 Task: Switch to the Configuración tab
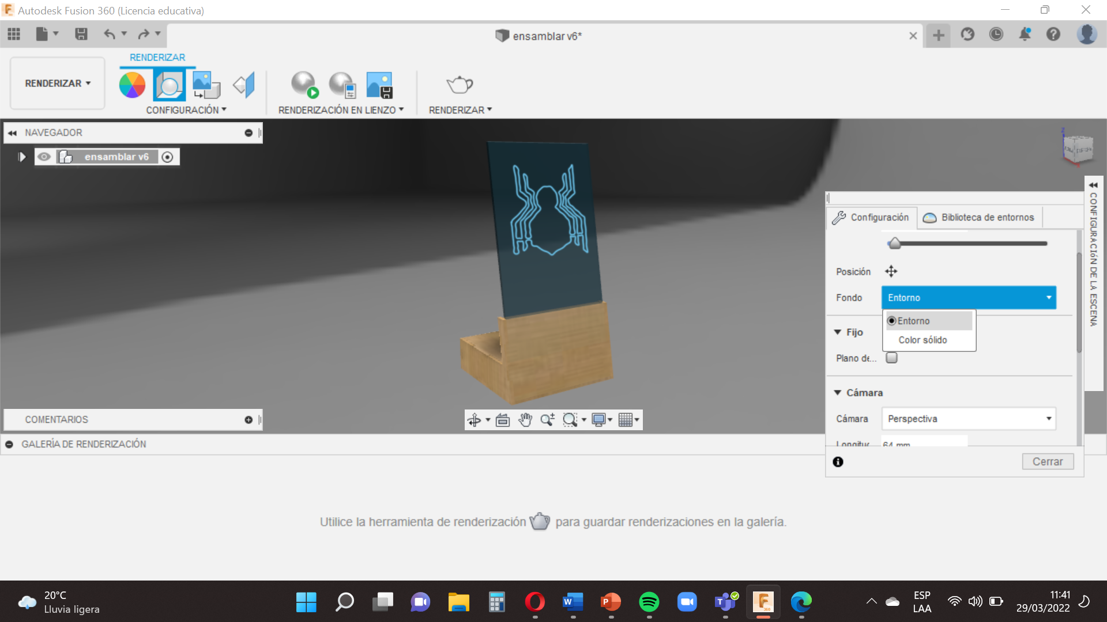click(x=871, y=218)
